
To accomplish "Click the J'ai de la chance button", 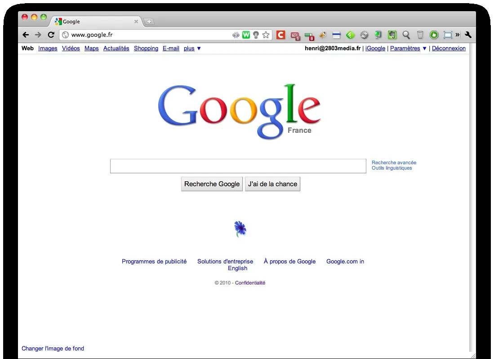I will pos(272,184).
